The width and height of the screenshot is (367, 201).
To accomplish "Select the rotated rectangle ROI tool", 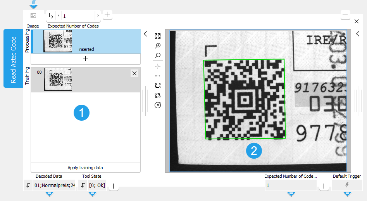I will click(158, 95).
